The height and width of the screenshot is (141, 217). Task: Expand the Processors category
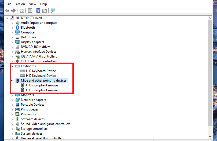click(12, 115)
